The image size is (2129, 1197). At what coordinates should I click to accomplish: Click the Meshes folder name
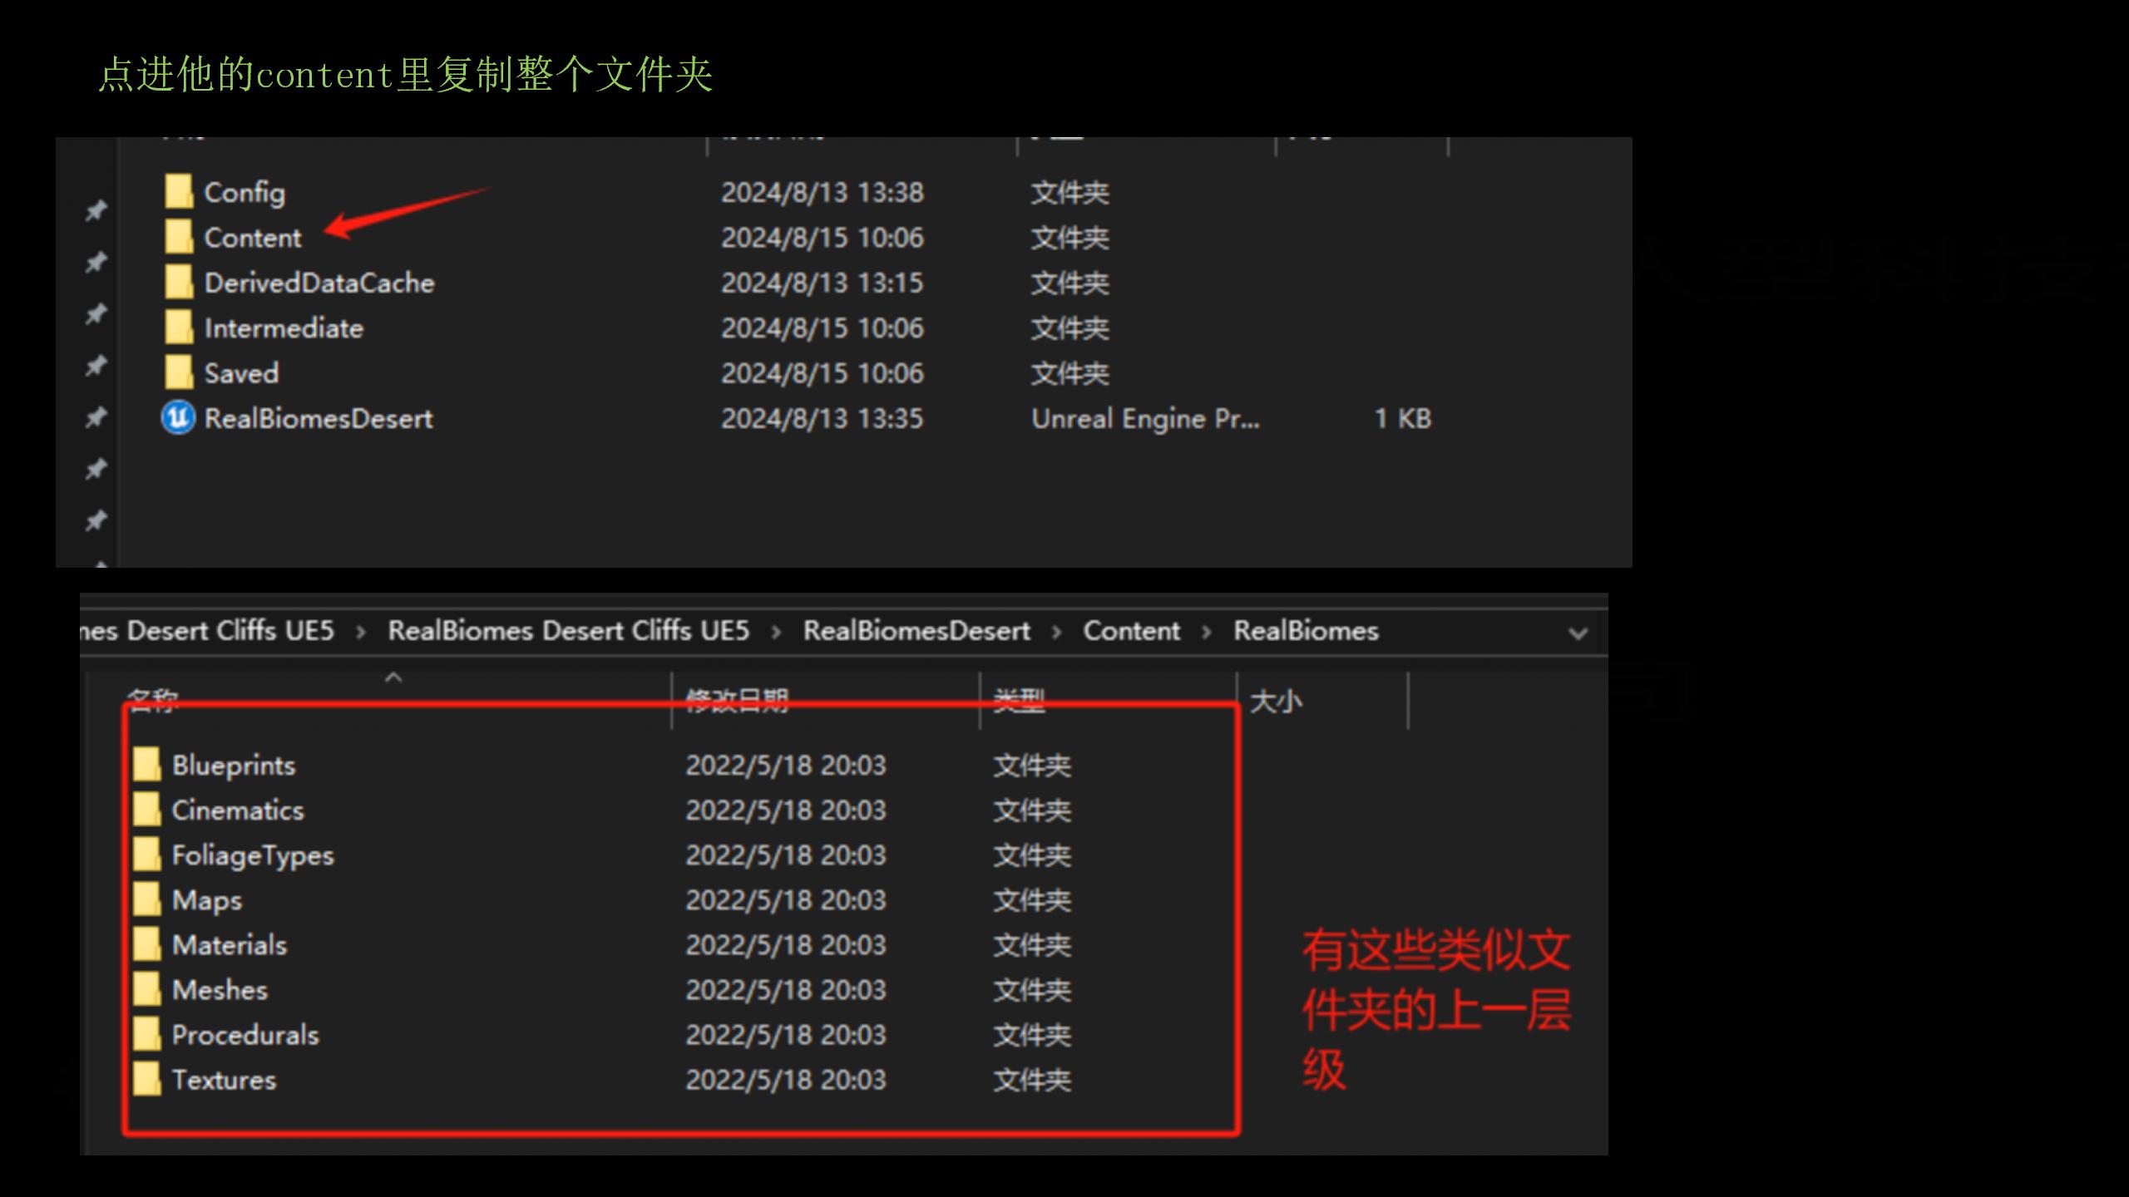tap(220, 990)
